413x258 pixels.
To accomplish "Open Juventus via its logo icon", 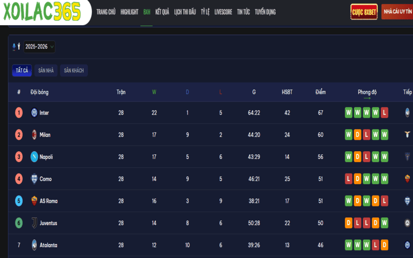I will click(x=34, y=223).
